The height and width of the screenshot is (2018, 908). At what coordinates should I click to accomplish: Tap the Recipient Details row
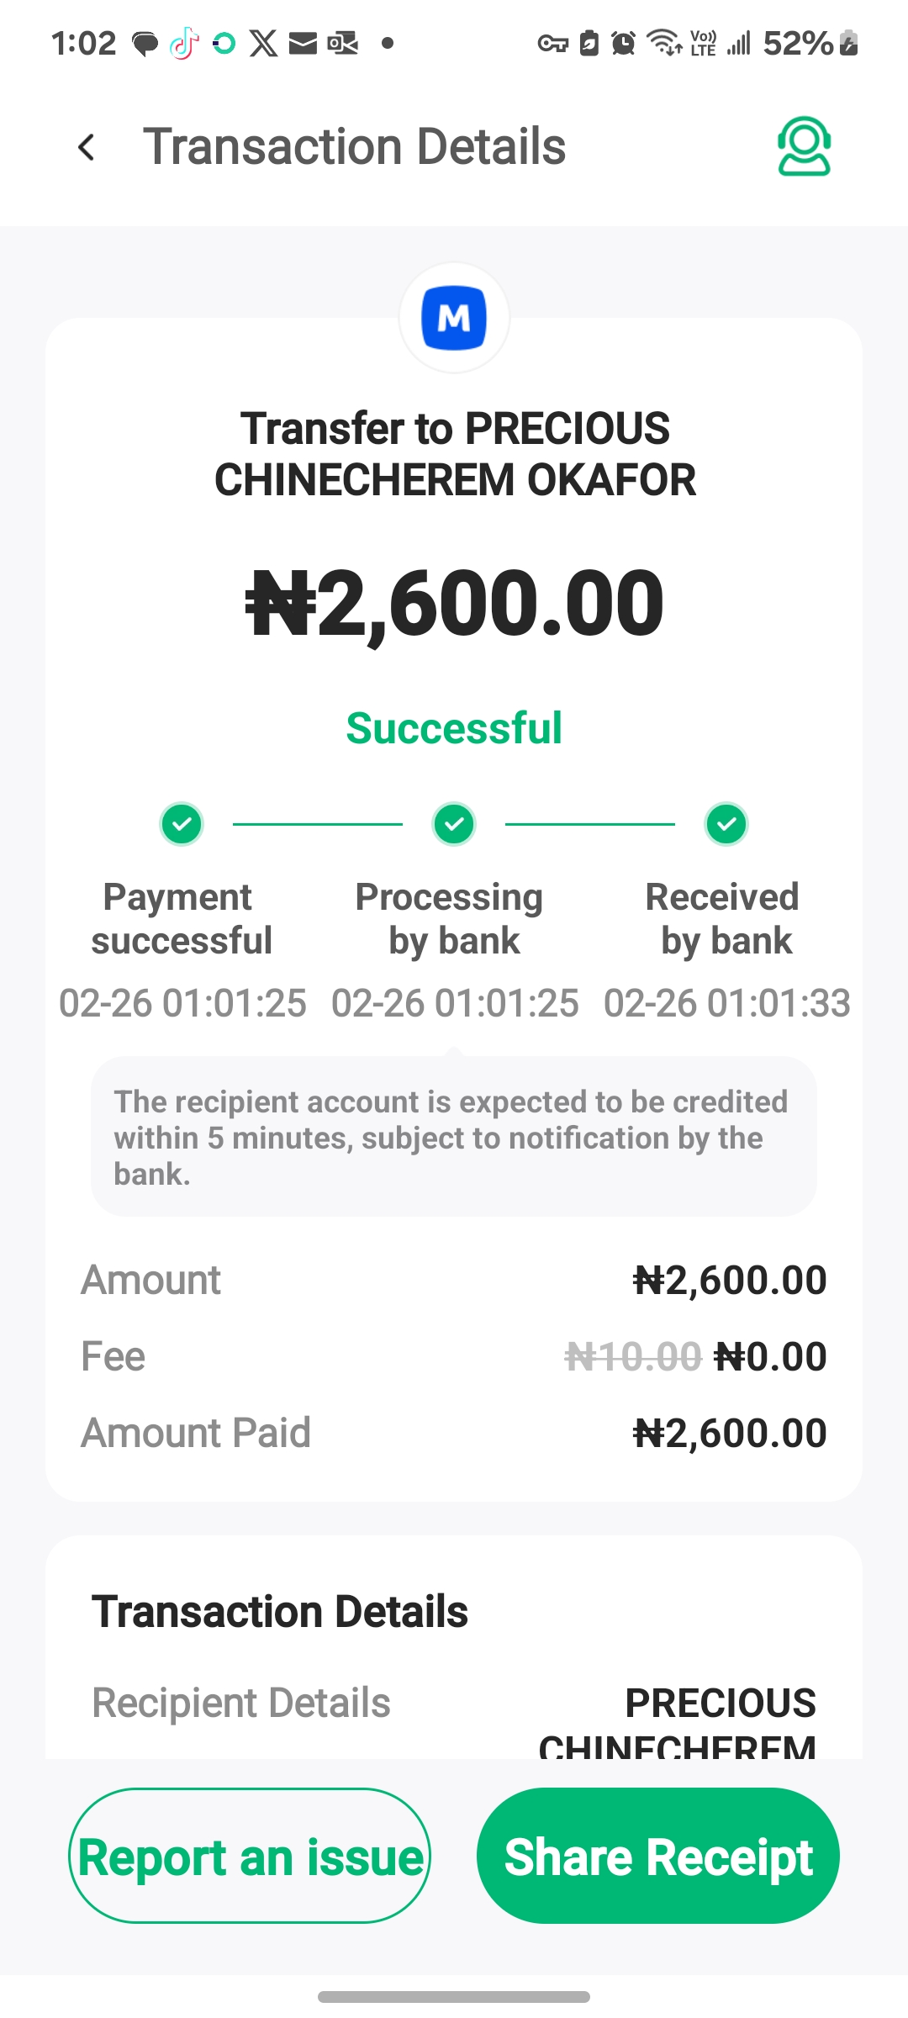(454, 1704)
